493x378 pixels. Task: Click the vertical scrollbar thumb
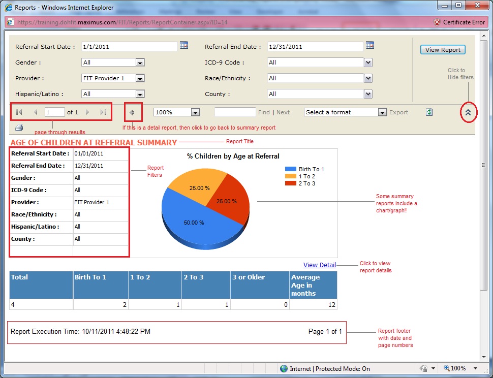(483, 165)
